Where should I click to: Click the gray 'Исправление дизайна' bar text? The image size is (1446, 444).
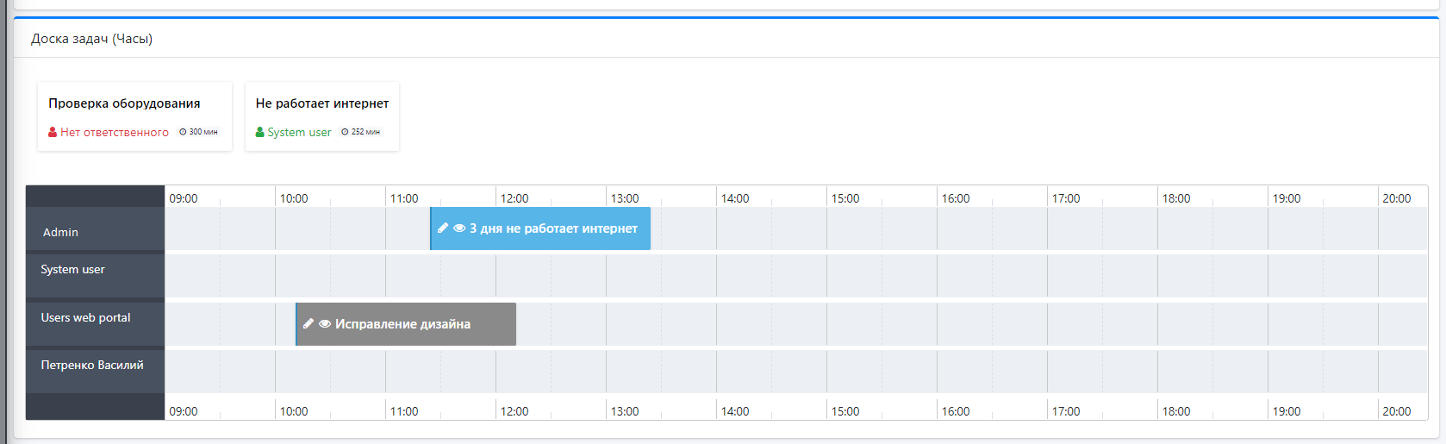point(402,324)
